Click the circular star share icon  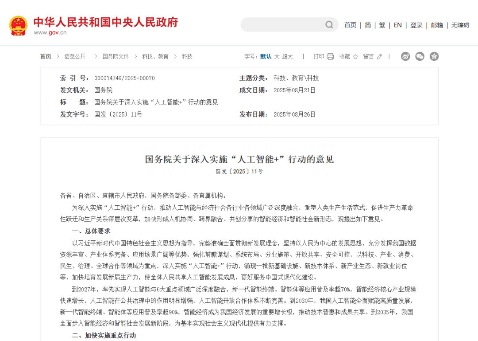pyautogui.click(x=434, y=56)
